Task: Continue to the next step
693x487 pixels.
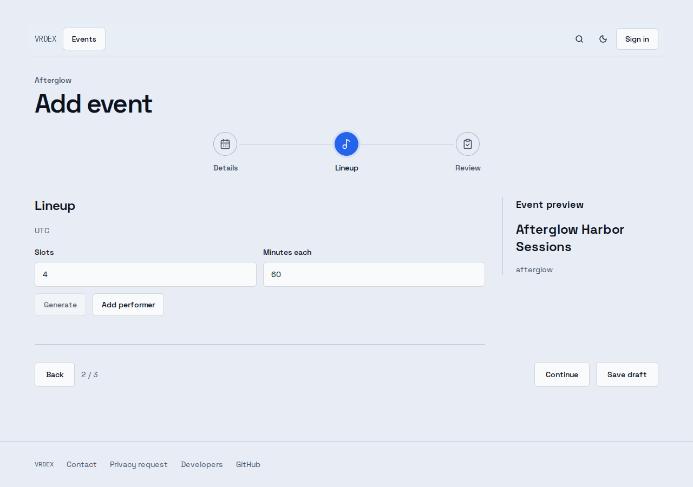Action: tap(562, 374)
